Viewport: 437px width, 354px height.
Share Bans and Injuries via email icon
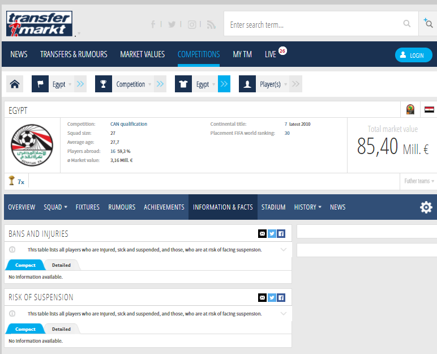point(262,233)
